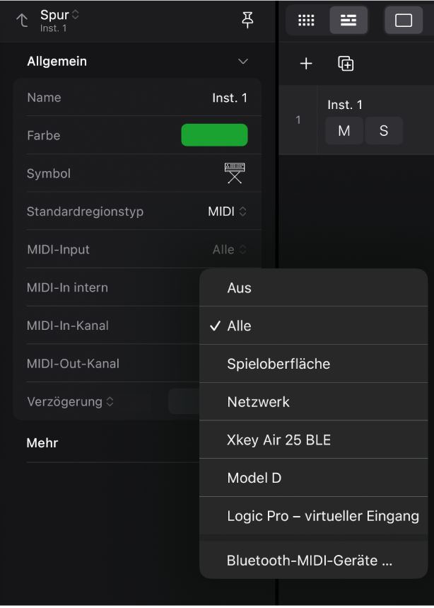Click the green Farbe color swatch
The height and width of the screenshot is (608, 434).
[214, 135]
